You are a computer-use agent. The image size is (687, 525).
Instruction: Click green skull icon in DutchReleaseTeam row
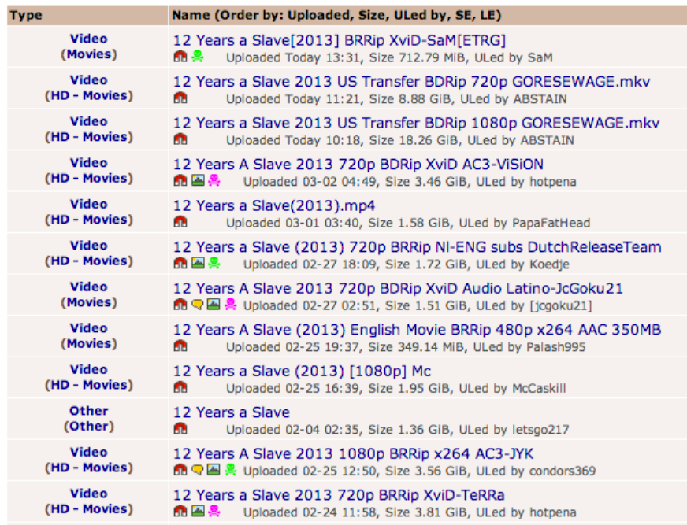click(214, 263)
